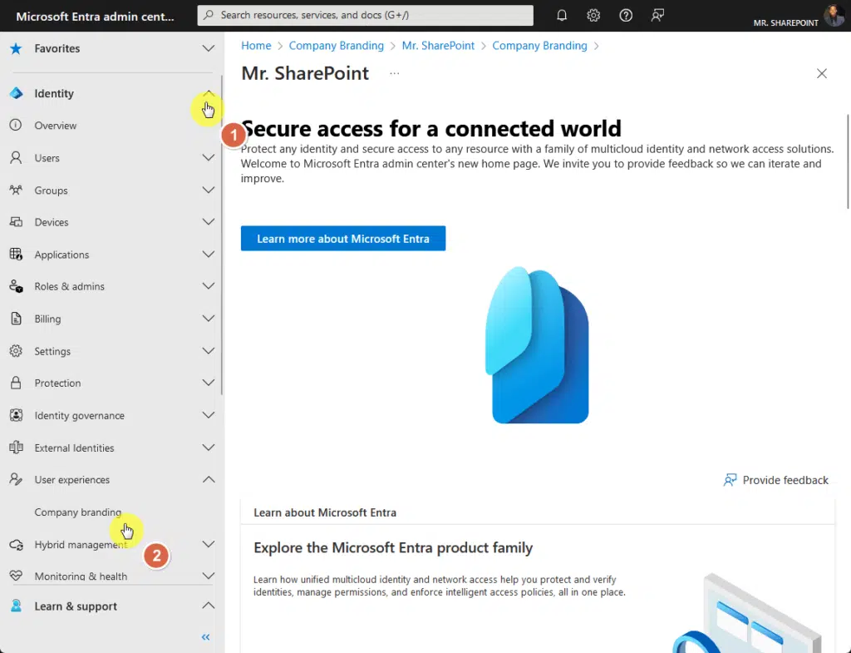Open the Mr. SharePoint breadcrumb link

tap(438, 46)
